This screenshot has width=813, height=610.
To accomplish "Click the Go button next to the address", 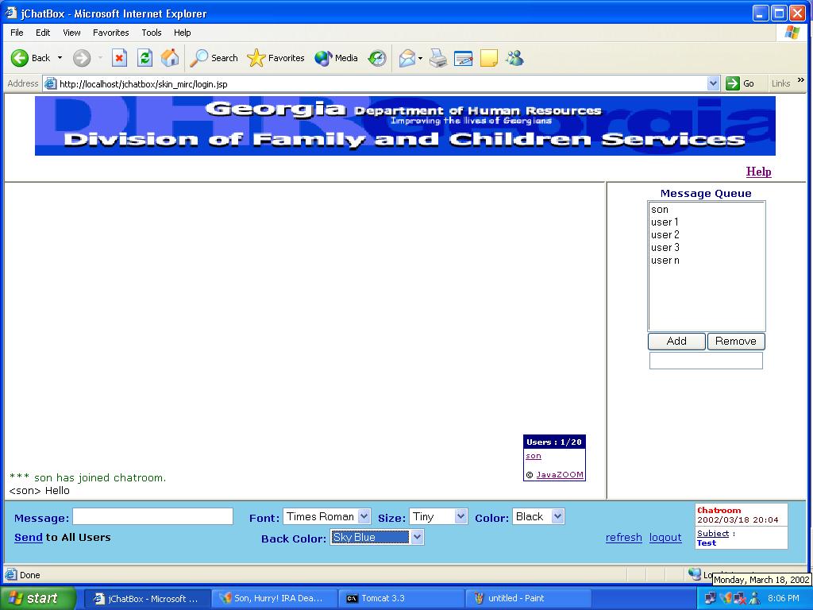I will (740, 83).
